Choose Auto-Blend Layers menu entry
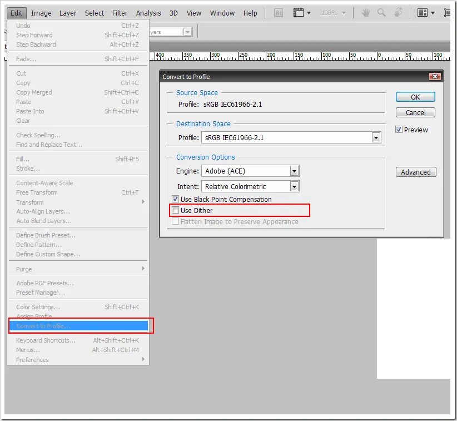Screen dimensions: 457x421 78,221
